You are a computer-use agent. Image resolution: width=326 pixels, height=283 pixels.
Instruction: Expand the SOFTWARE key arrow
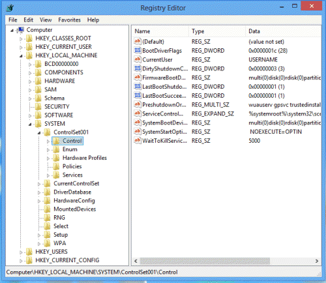click(x=30, y=115)
